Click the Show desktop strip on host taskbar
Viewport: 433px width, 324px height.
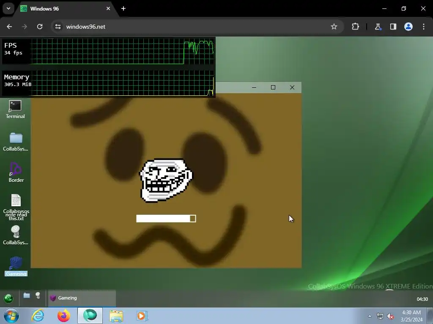tap(430, 316)
